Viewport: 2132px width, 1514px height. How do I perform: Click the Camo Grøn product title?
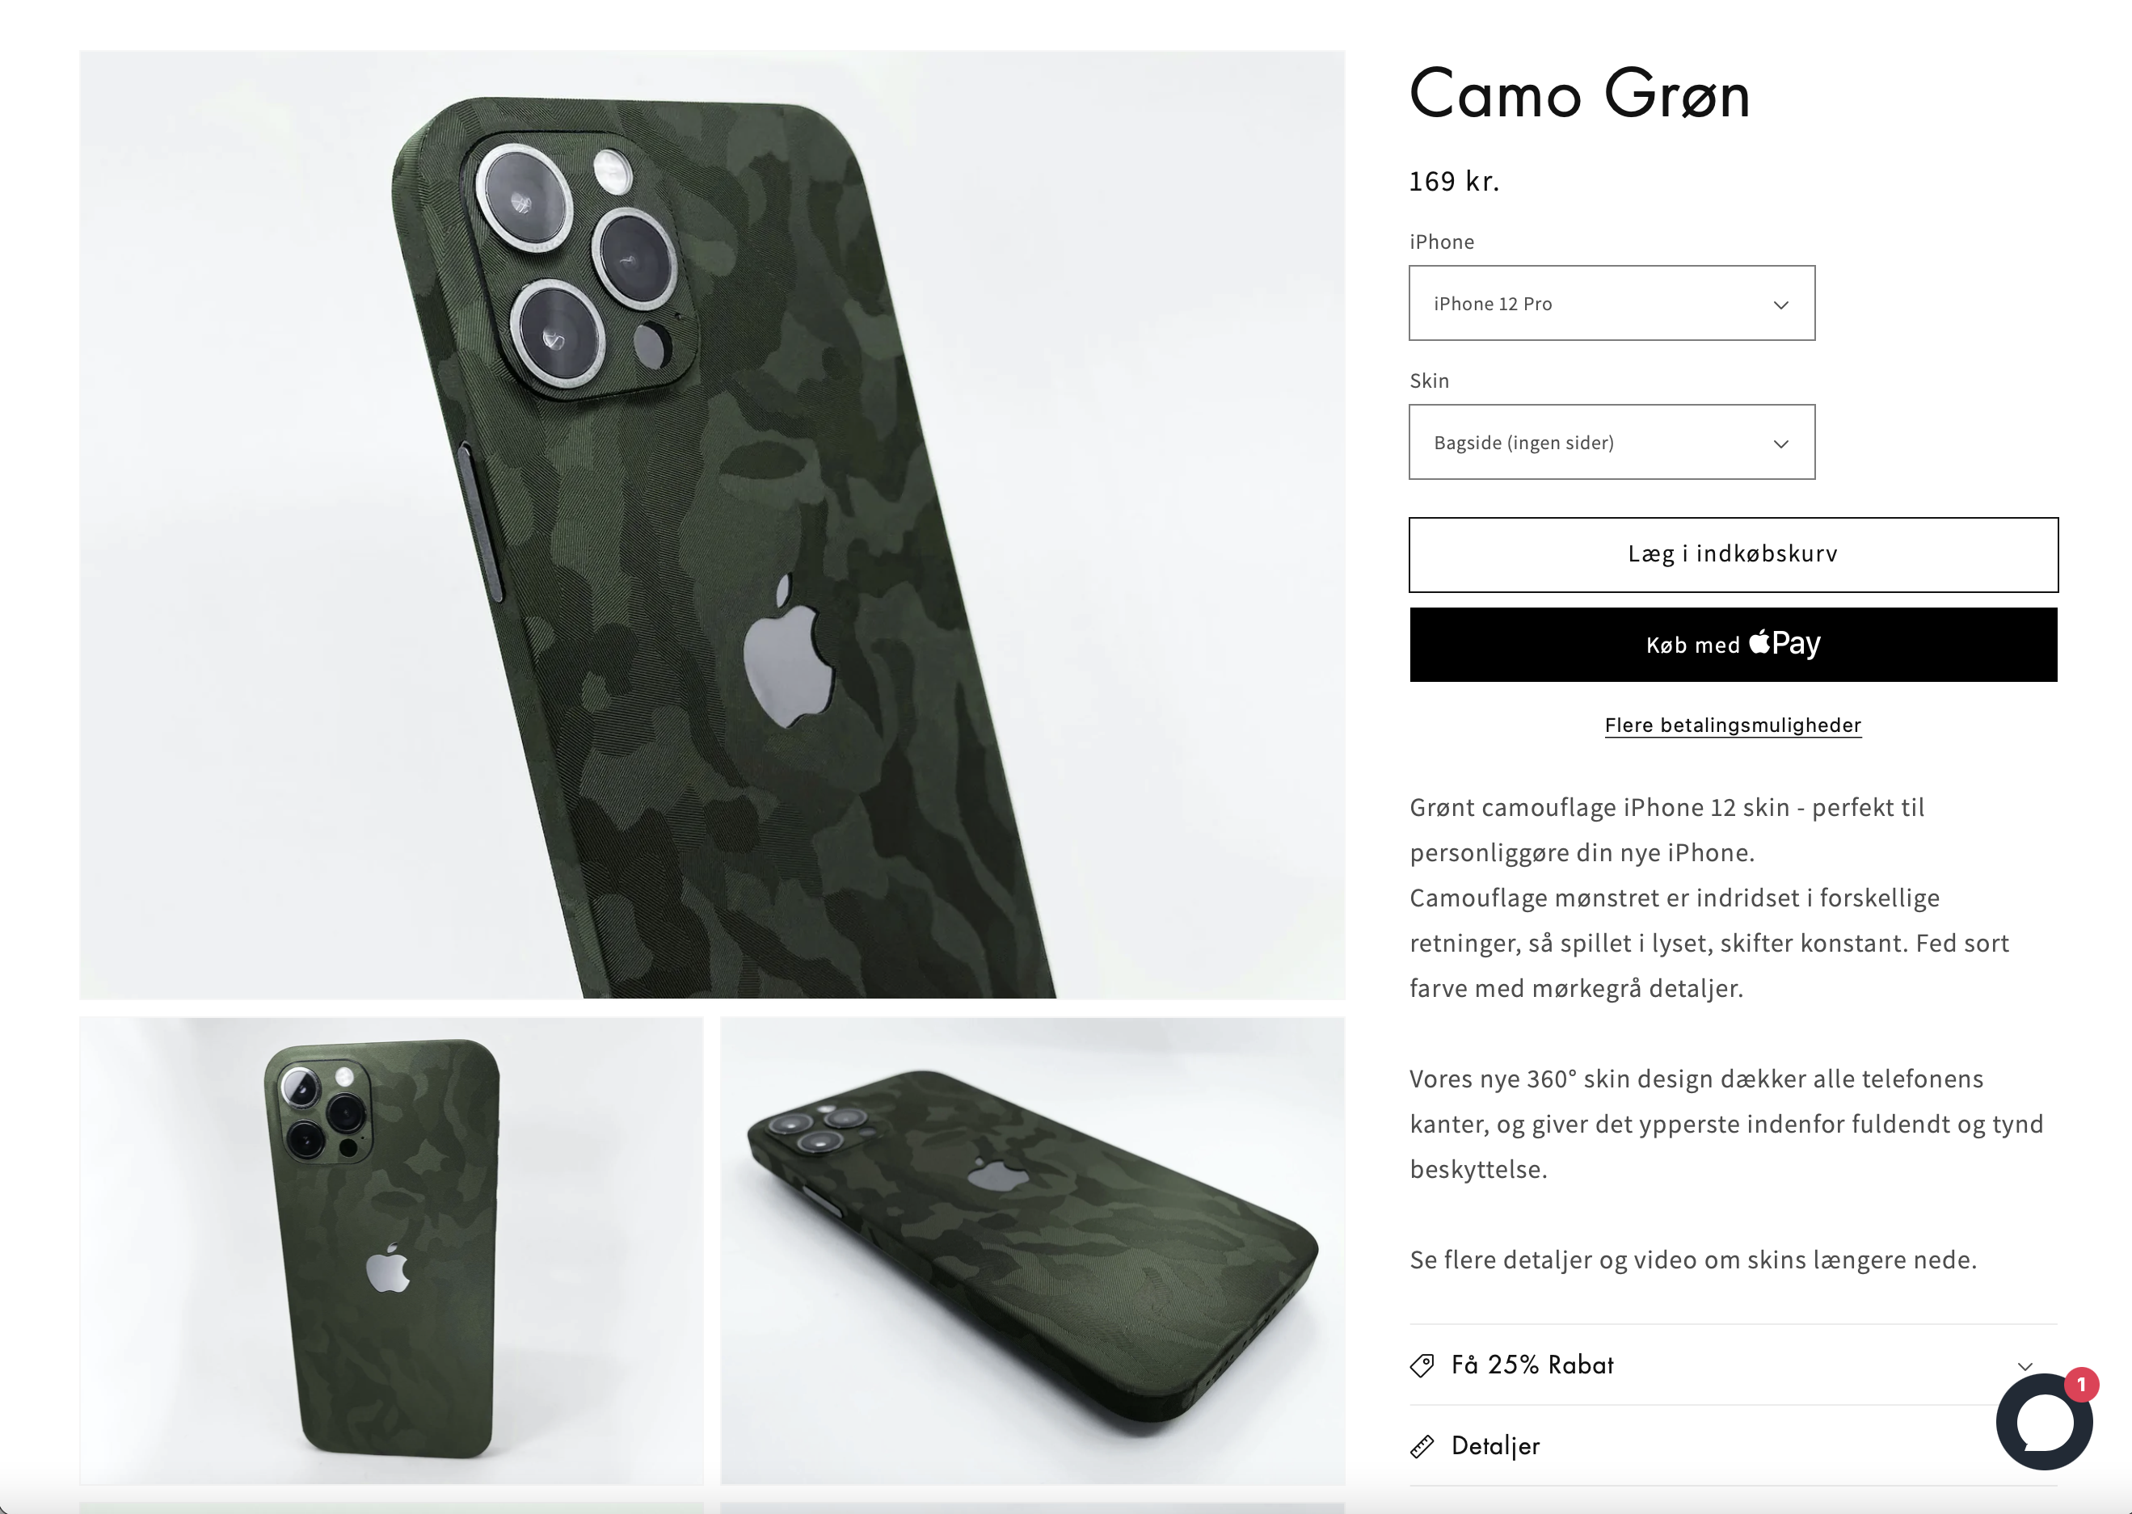(x=1579, y=95)
